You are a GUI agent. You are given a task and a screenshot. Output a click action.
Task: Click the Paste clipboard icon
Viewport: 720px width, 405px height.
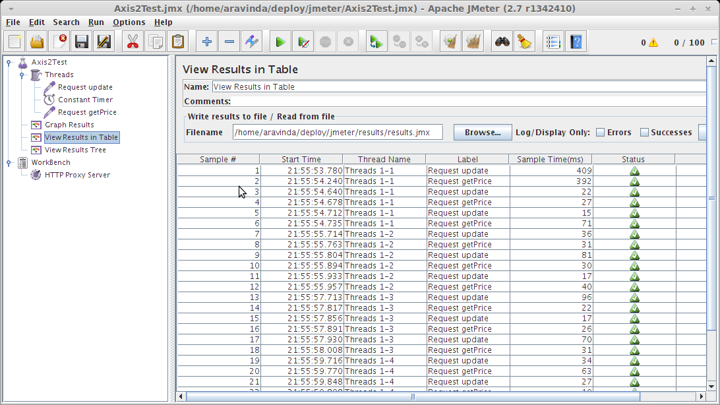tap(178, 42)
